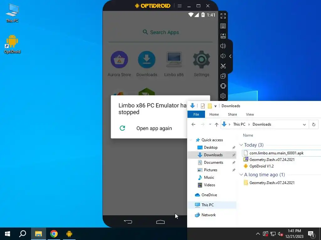This screenshot has height=240, width=321.
Task: Select This PC in navigation pane
Action: coord(212,205)
